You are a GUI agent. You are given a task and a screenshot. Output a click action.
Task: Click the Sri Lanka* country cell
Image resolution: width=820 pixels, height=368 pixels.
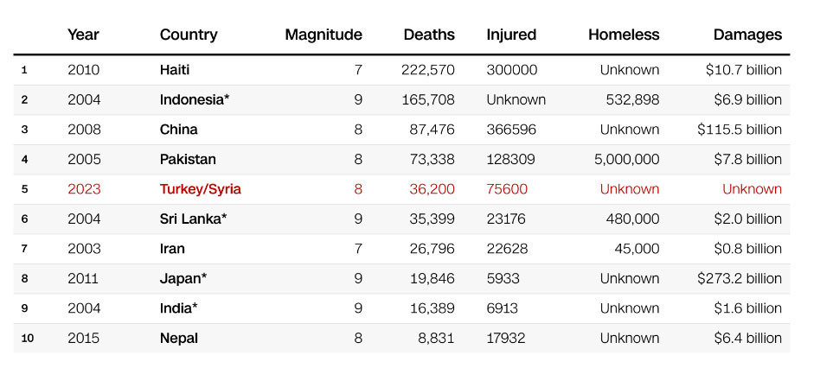click(x=193, y=219)
